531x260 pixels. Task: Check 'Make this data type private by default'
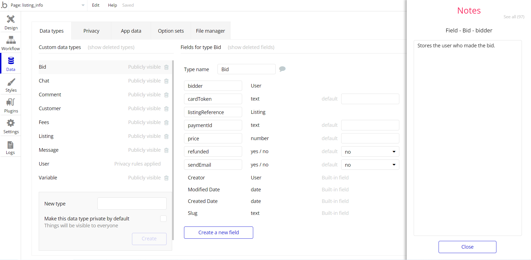[x=163, y=219]
